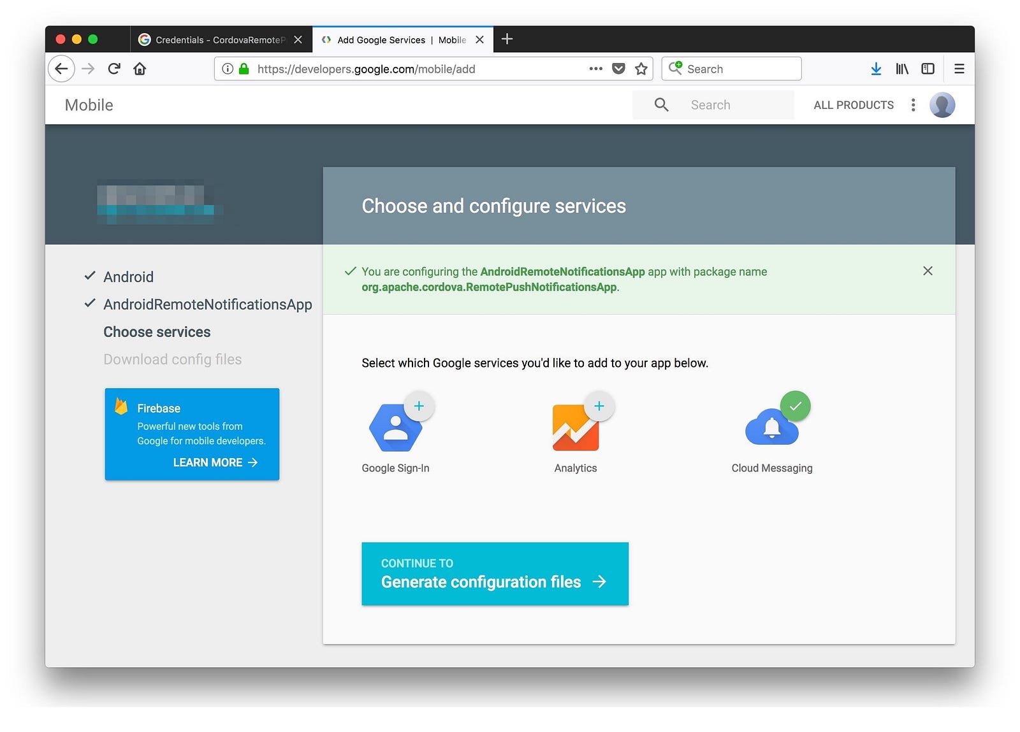The height and width of the screenshot is (732, 1020).
Task: Click the Firebase flame logo
Action: (121, 406)
